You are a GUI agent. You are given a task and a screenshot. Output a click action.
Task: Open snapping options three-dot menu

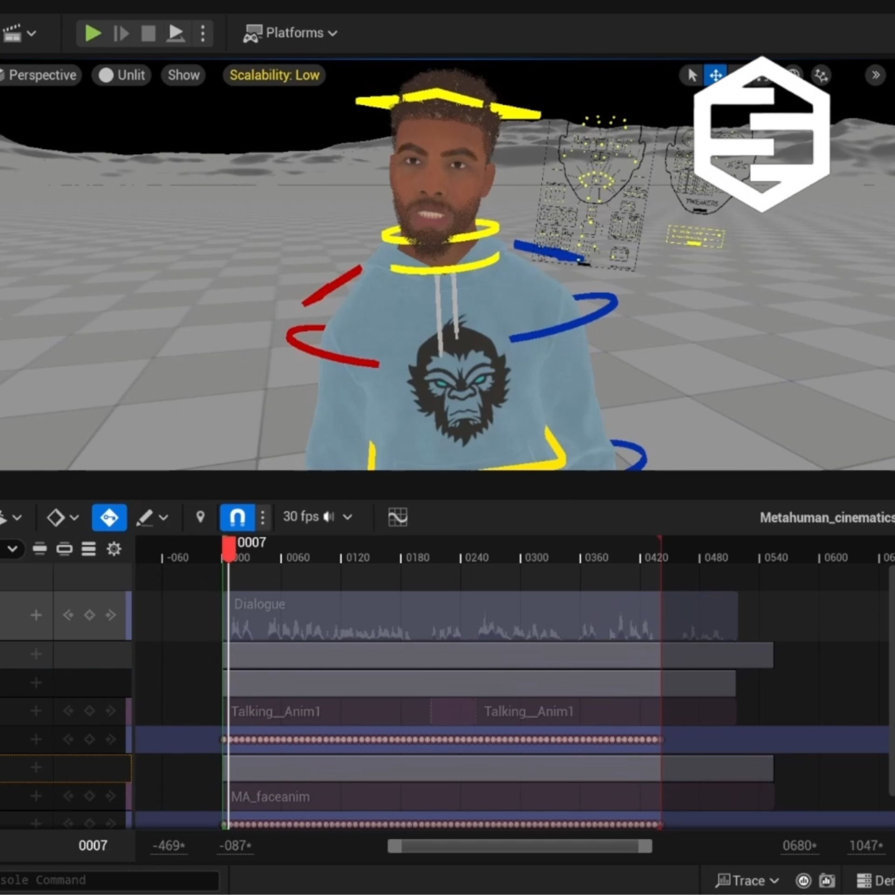(x=262, y=517)
